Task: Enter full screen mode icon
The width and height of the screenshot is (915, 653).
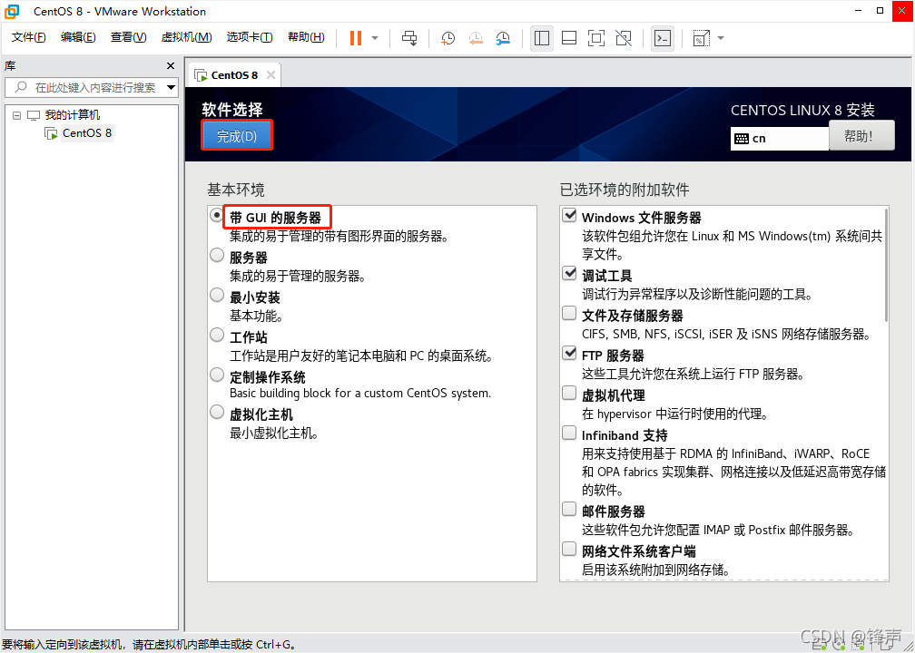Action: coord(595,38)
